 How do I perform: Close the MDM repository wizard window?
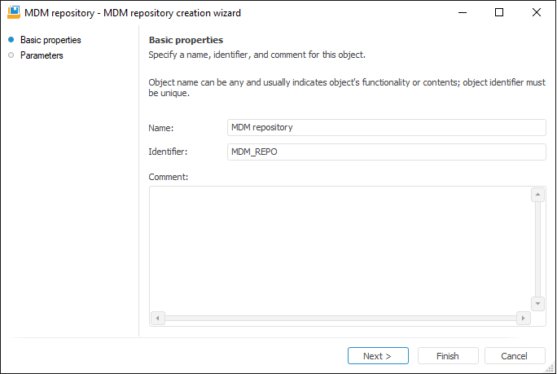pos(536,13)
